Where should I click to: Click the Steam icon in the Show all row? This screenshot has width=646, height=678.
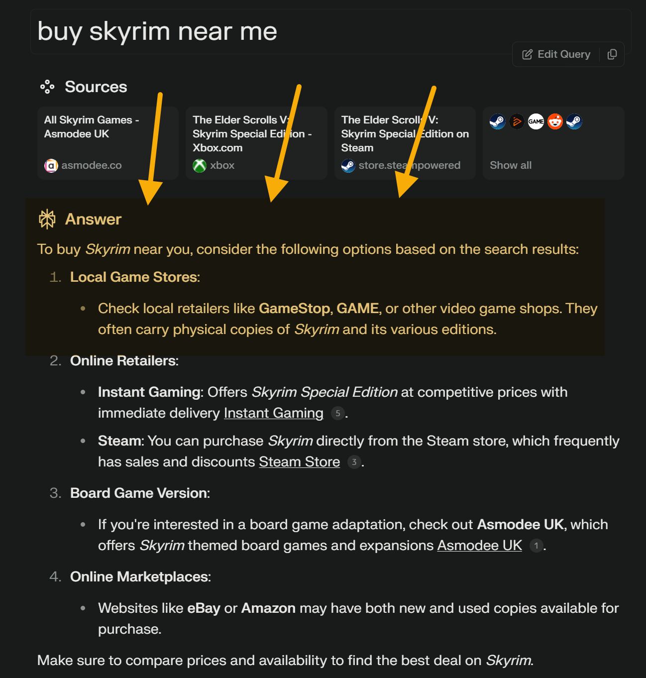click(497, 121)
